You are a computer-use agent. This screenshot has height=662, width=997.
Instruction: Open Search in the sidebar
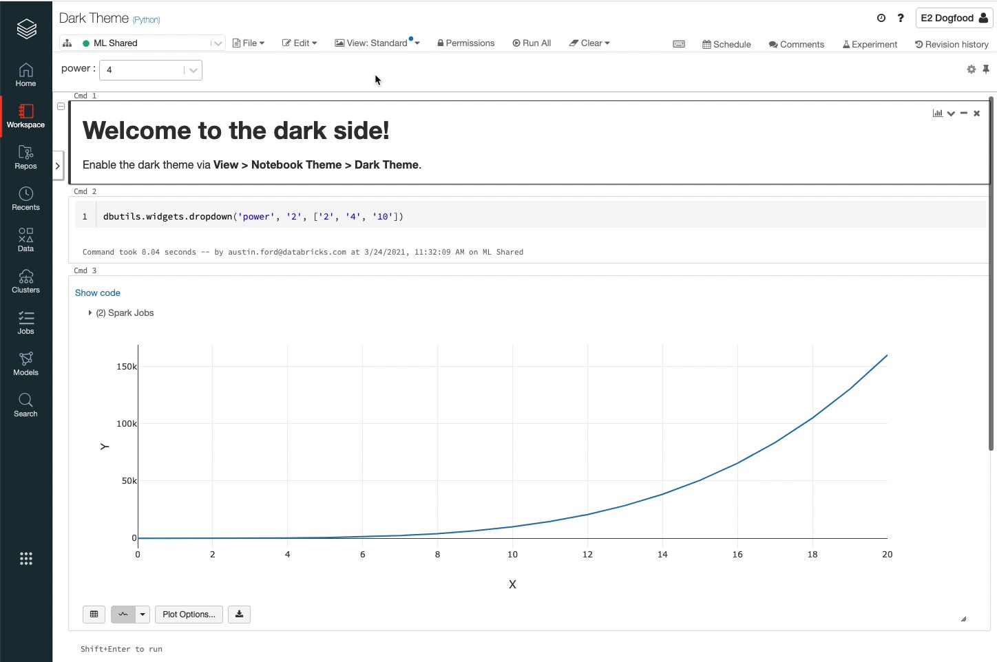[26, 405]
